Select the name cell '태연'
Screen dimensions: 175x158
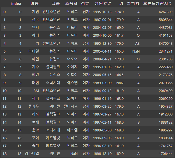click(36, 83)
